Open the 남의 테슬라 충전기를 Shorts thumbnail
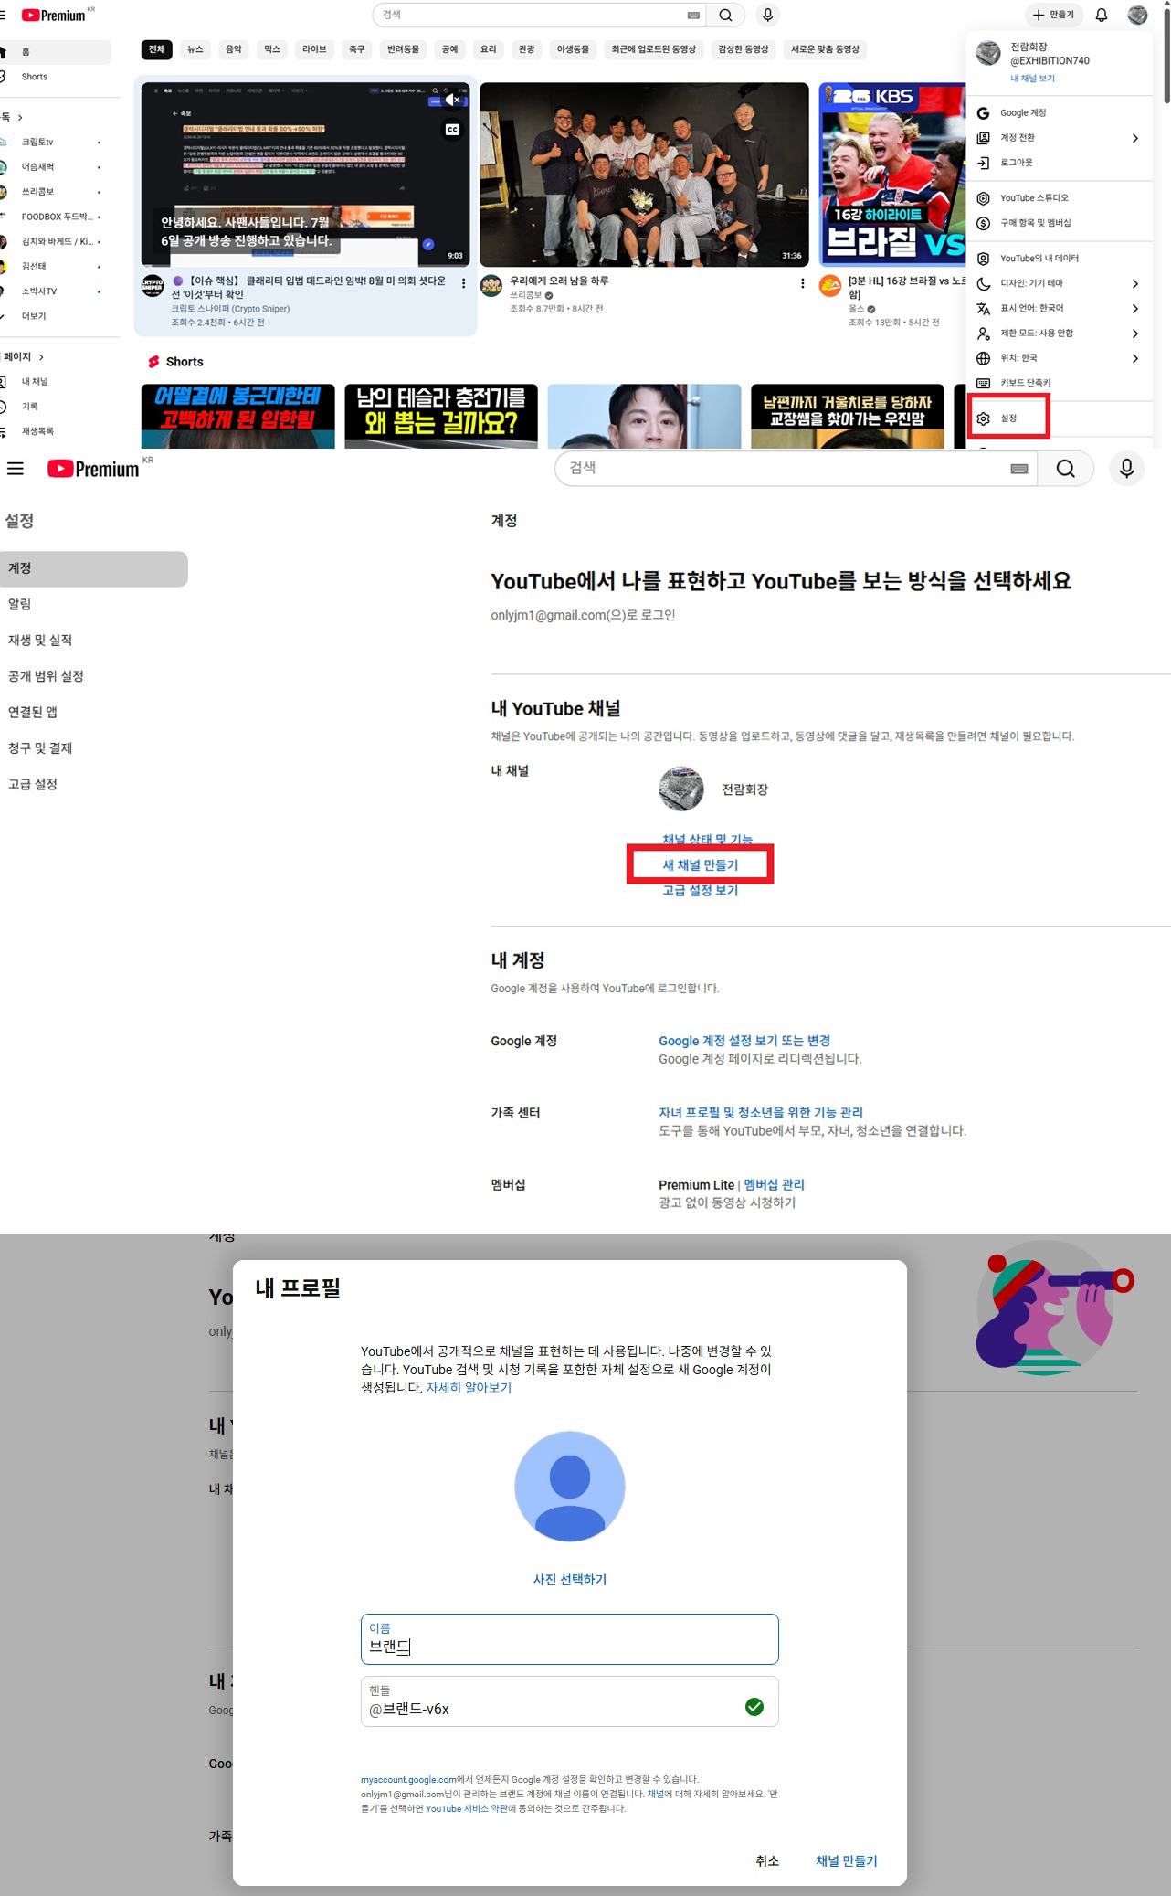1171x1896 pixels. pos(441,416)
